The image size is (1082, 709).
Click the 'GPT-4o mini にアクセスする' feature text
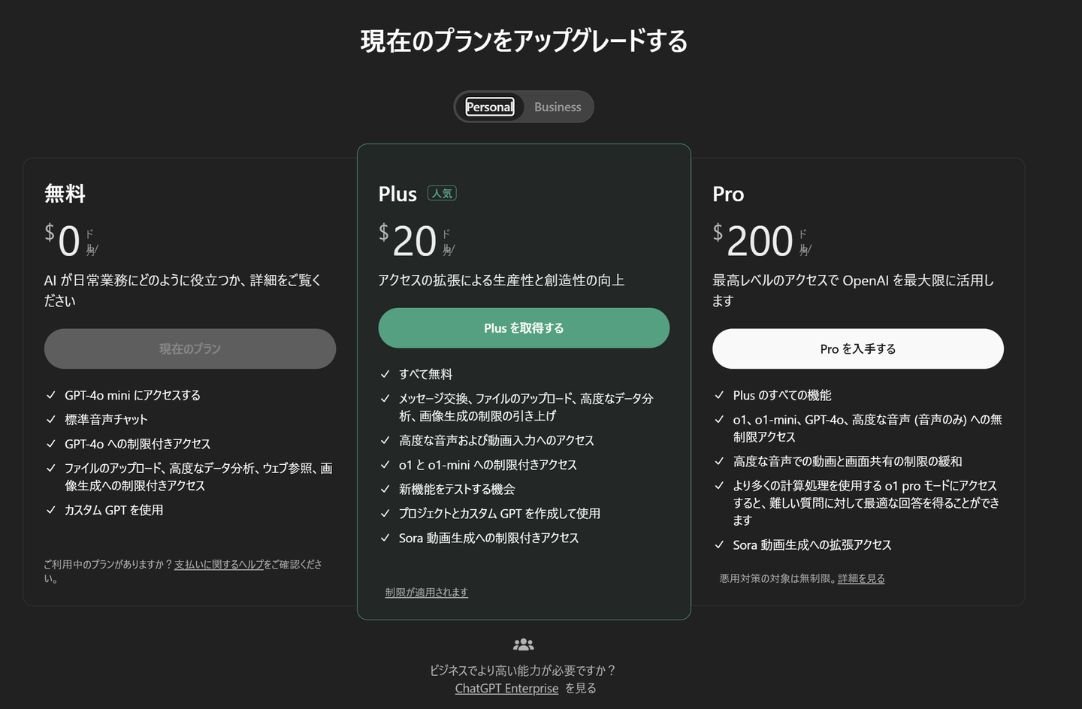(132, 395)
